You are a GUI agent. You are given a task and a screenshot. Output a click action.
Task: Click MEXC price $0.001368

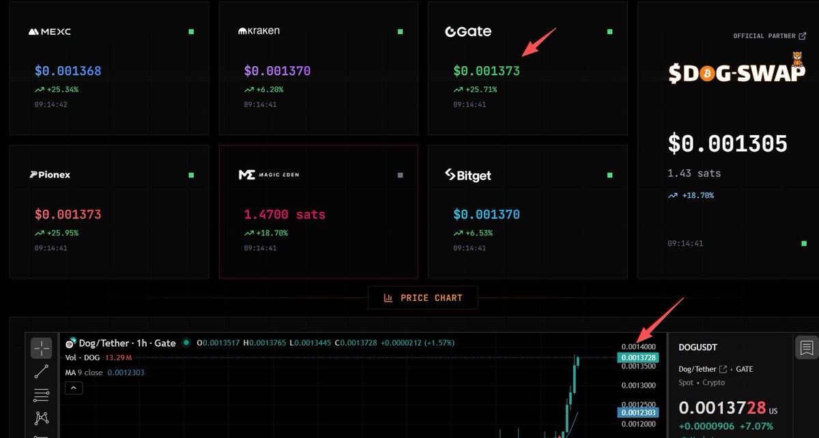point(68,71)
